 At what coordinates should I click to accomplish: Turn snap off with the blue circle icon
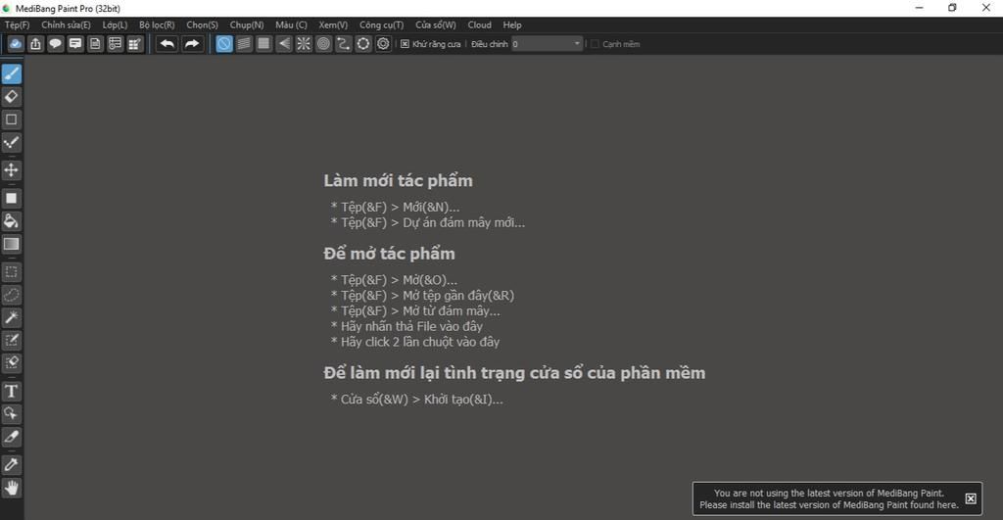[x=224, y=43]
